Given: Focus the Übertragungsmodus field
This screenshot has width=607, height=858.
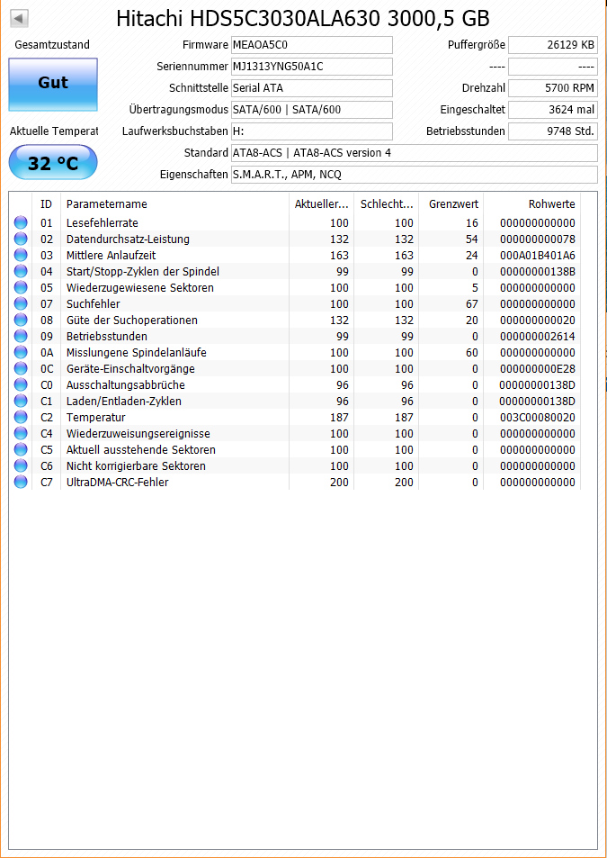Looking at the screenshot, I should (x=312, y=110).
